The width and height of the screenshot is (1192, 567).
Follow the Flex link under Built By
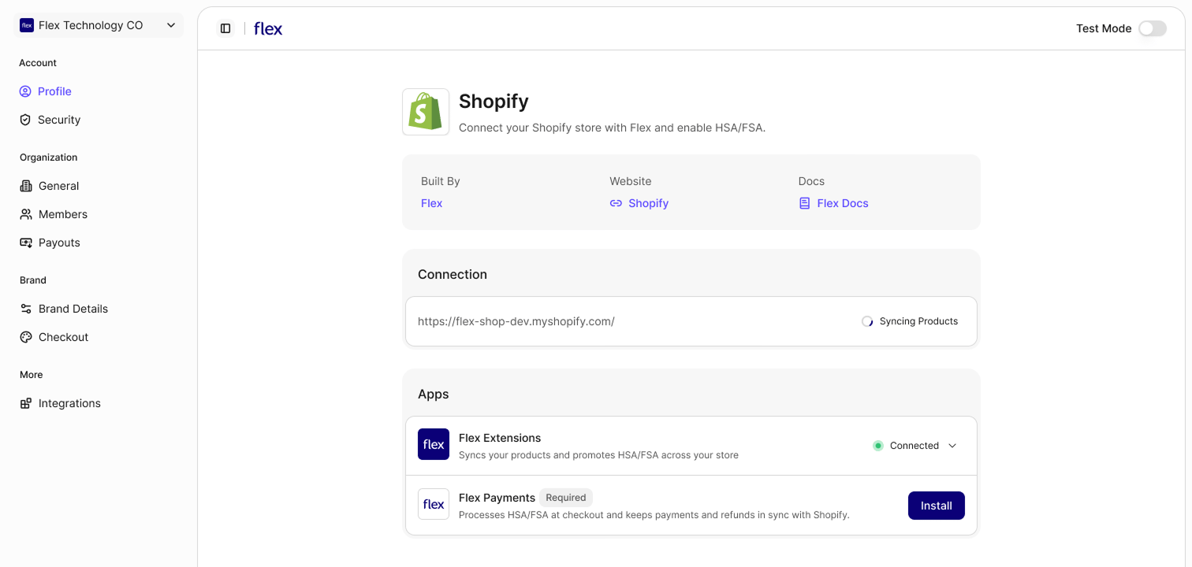point(431,203)
